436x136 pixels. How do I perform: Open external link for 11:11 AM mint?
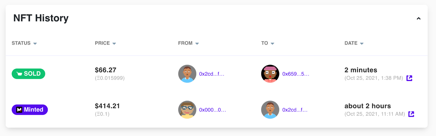411,114
